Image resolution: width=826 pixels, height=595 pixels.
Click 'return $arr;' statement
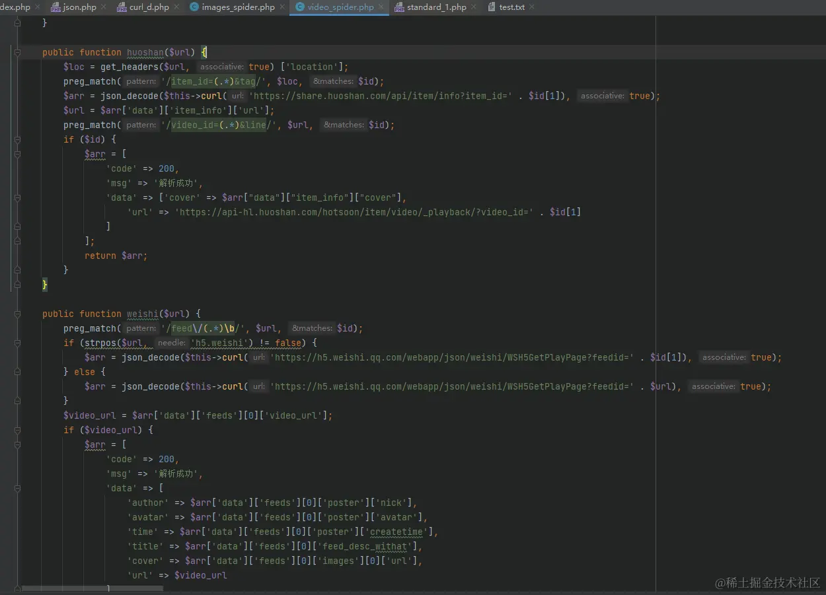coord(116,256)
